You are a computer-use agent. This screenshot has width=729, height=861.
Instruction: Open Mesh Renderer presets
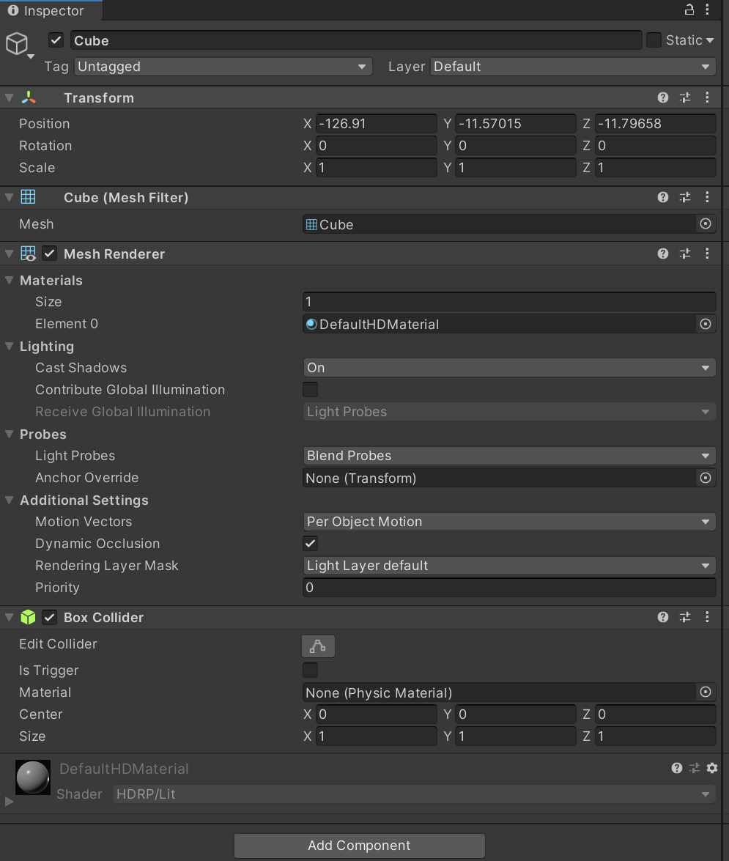click(685, 254)
